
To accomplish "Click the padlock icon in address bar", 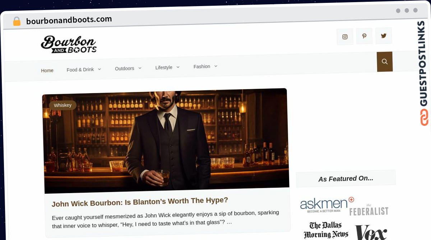I will [x=17, y=21].
